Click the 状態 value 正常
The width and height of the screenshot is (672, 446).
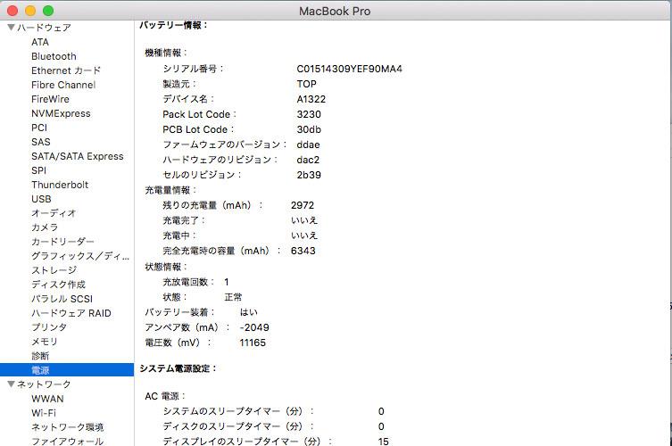tap(233, 297)
